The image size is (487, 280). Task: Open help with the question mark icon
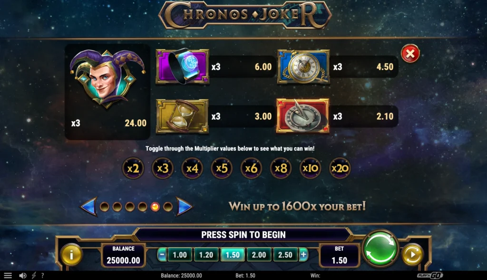point(42,275)
